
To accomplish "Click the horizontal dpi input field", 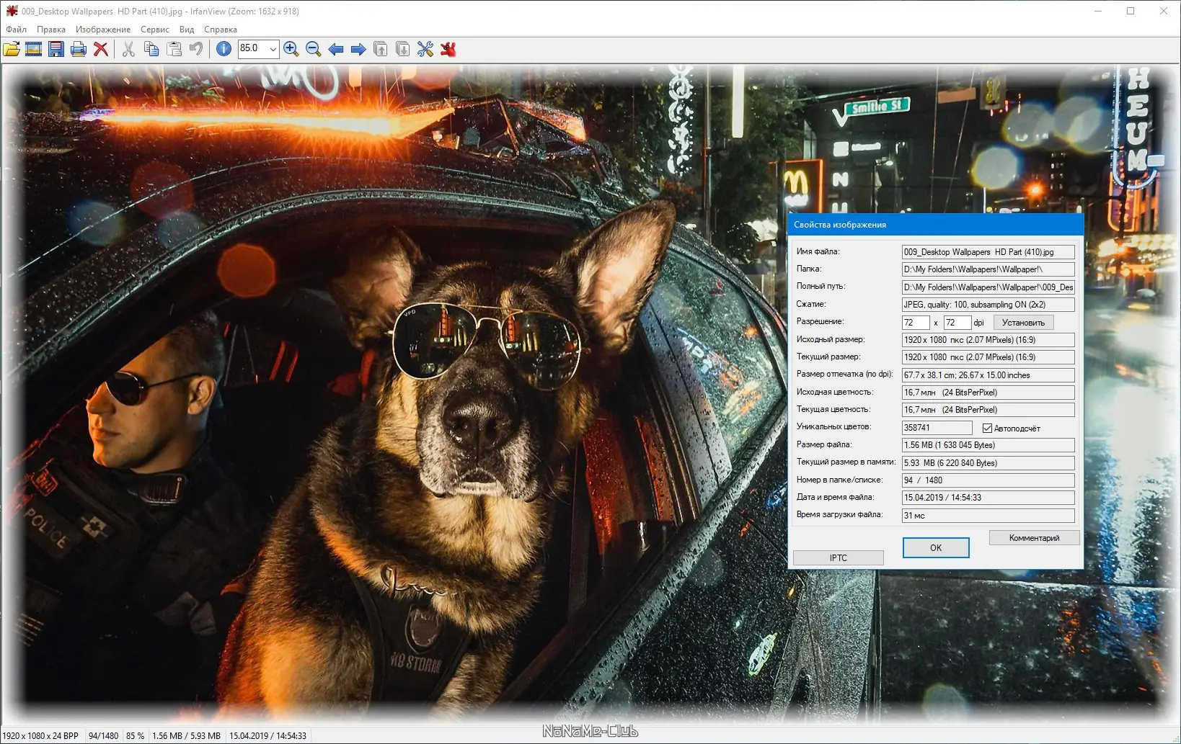I will [915, 323].
